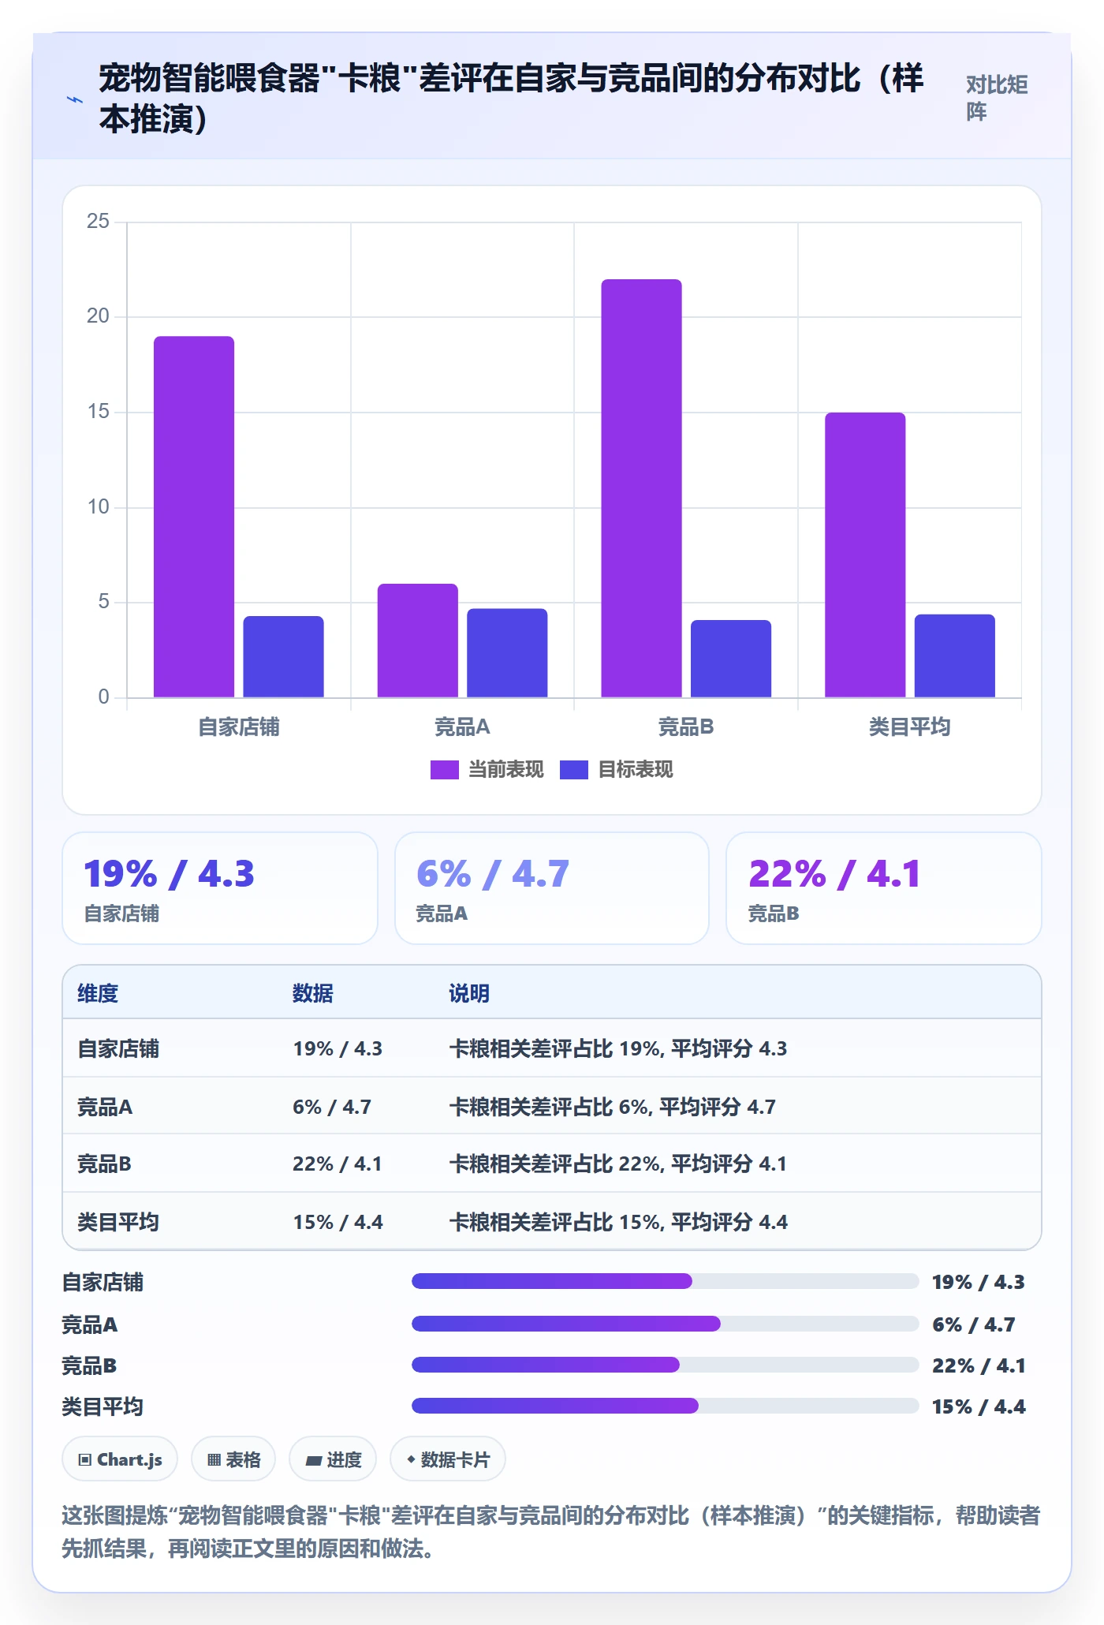Screen dimensions: 1104x1625
Task: Click the 目标表现 legend label
Action: pos(635,770)
